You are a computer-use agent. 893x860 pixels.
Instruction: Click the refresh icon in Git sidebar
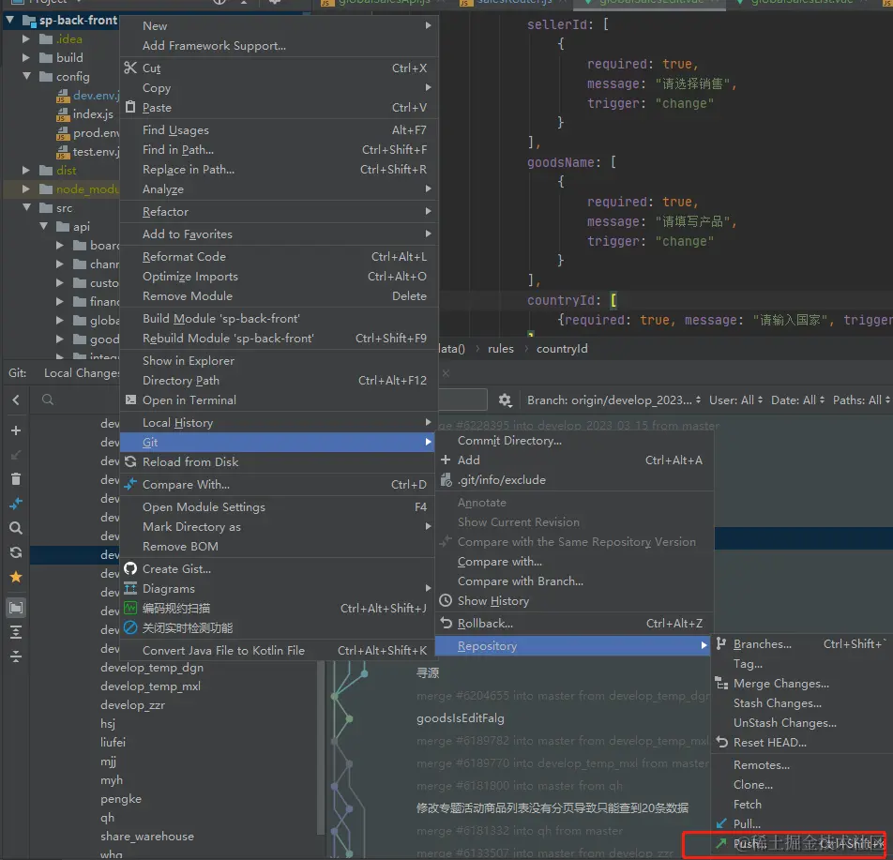pyautogui.click(x=16, y=552)
